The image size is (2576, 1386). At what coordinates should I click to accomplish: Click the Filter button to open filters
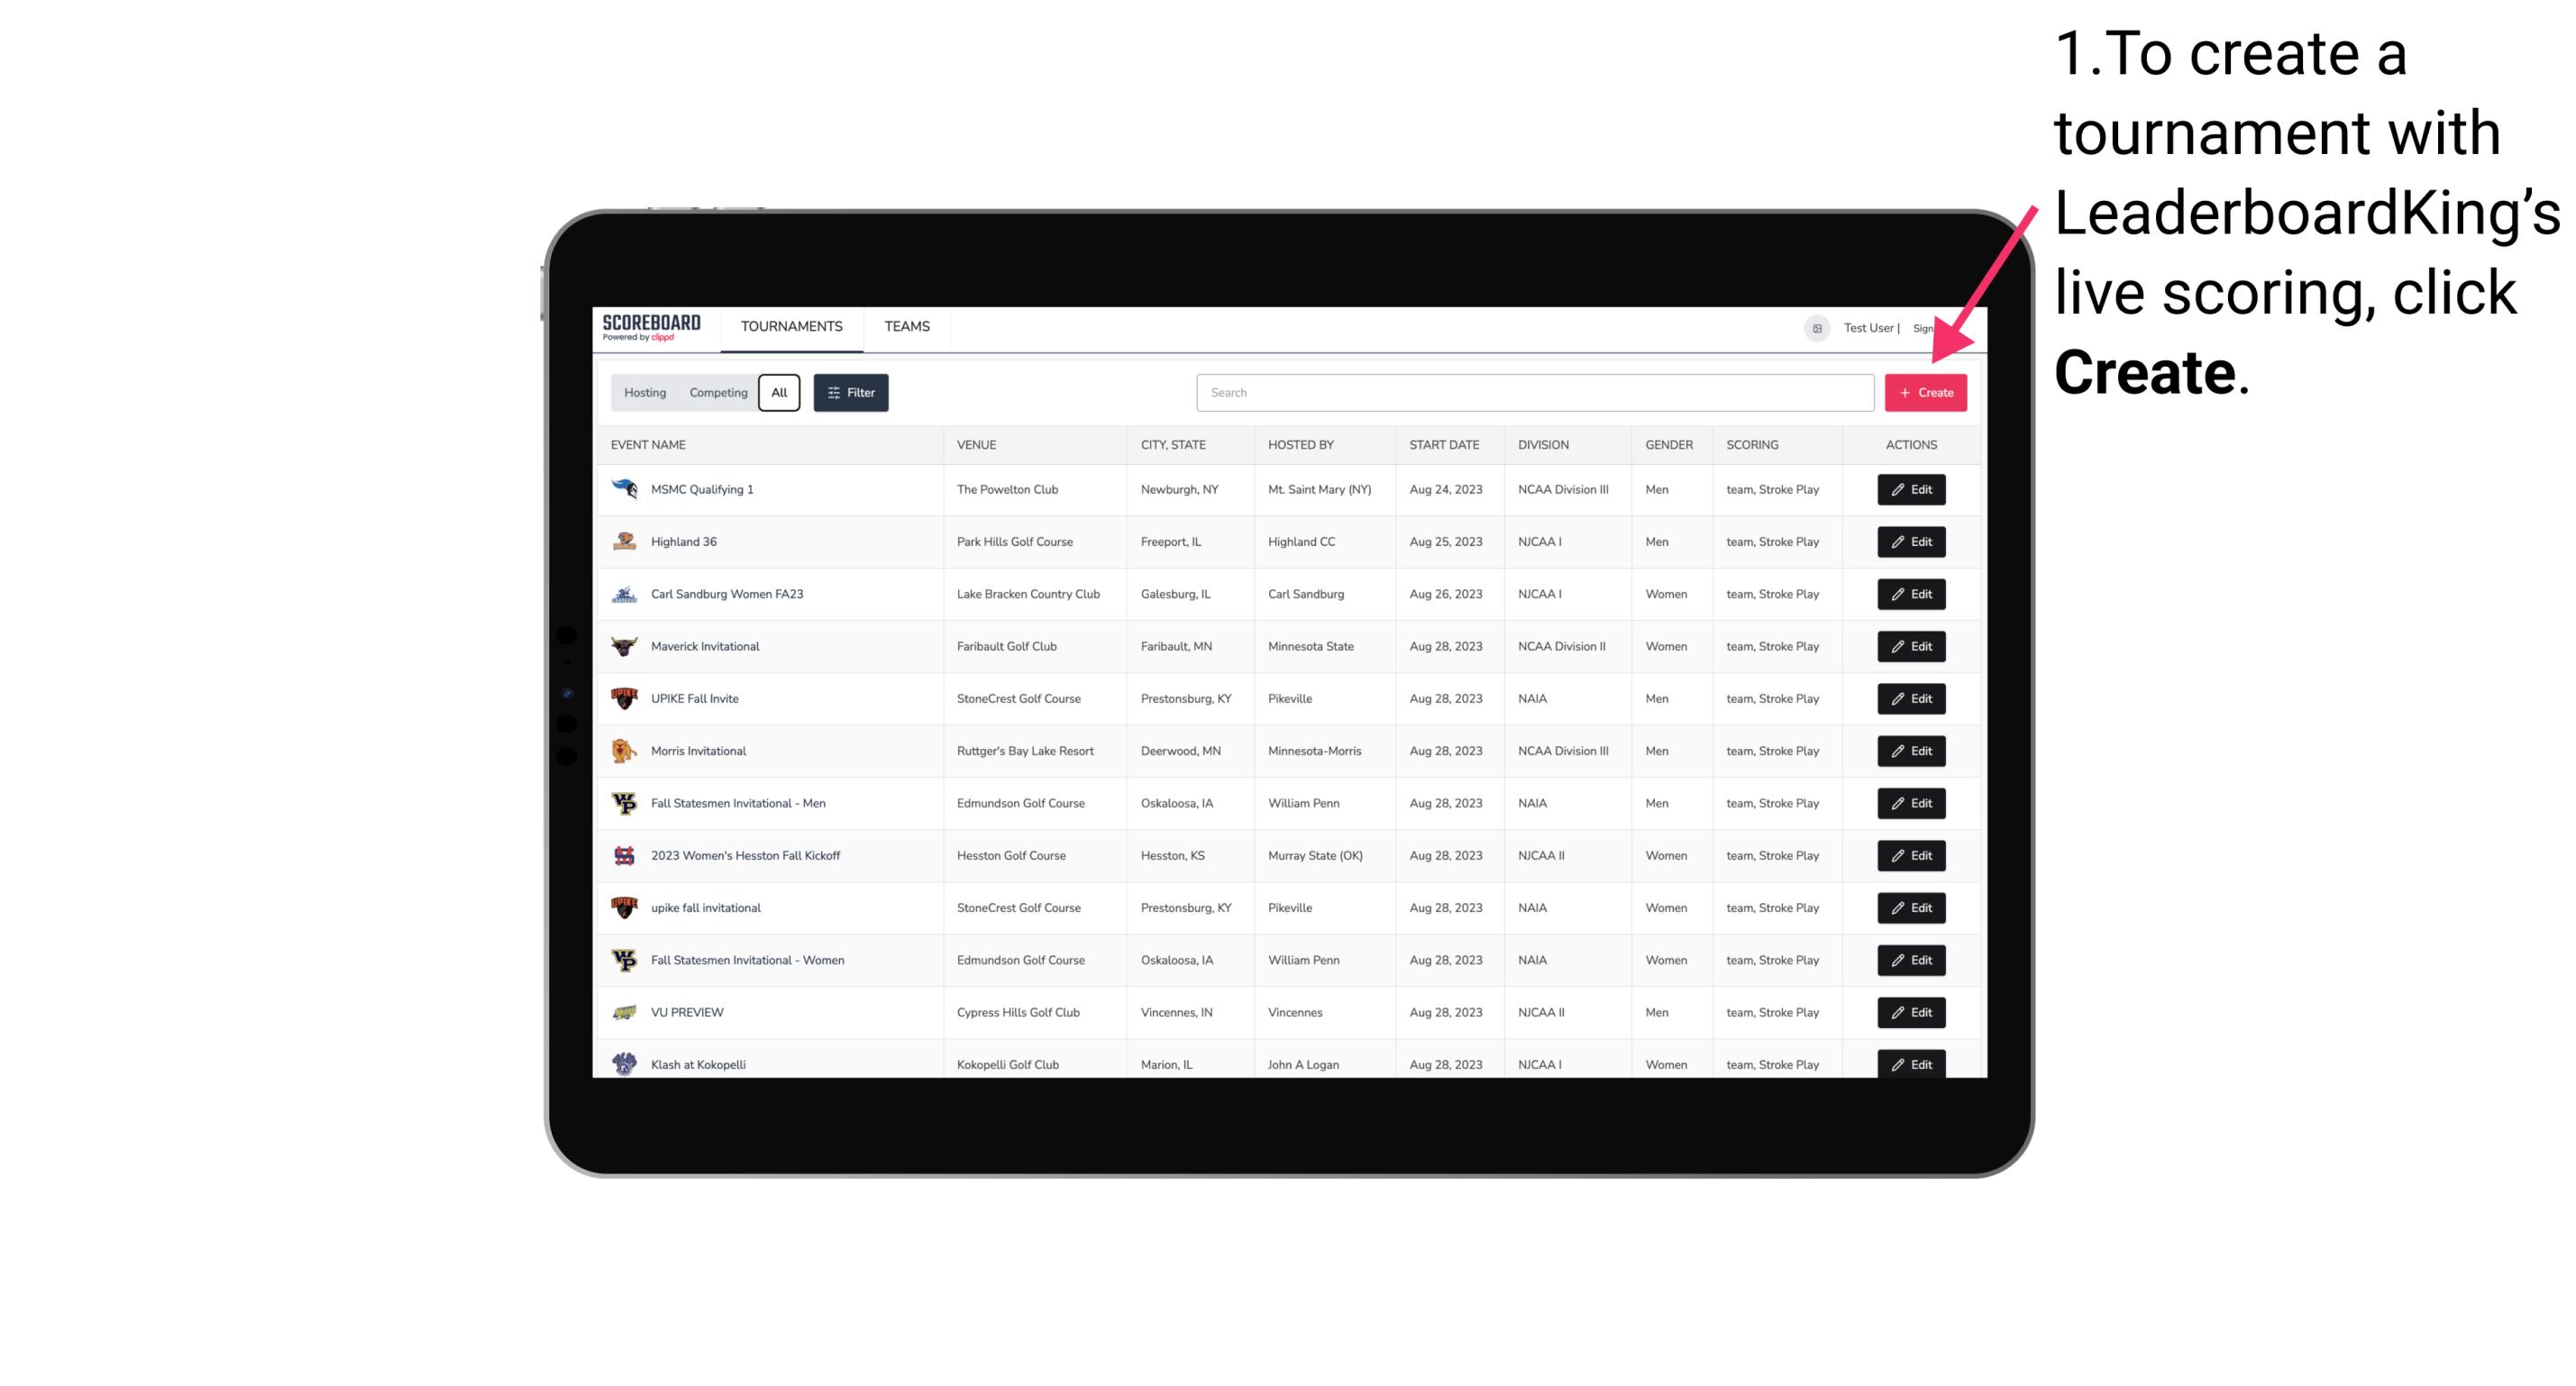850,393
